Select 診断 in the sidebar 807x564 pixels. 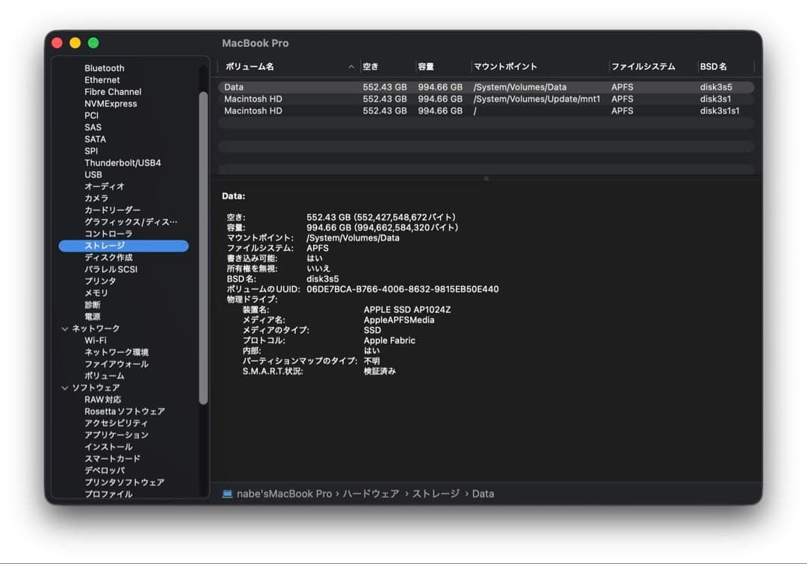92,305
